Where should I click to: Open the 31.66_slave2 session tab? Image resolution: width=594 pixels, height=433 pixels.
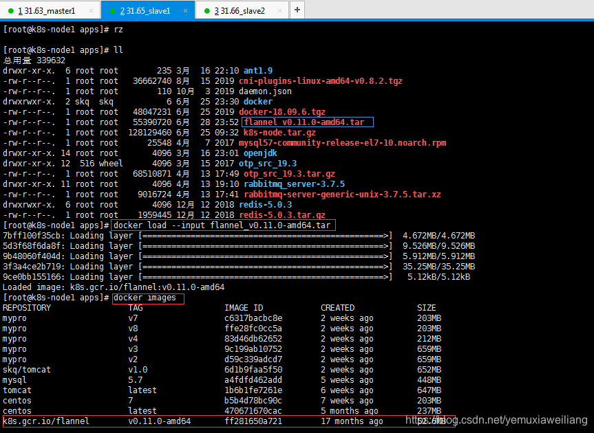pos(242,10)
